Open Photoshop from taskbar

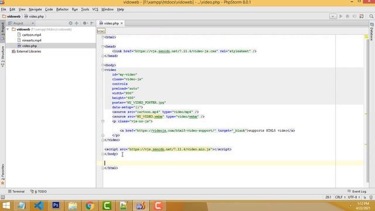[56, 206]
